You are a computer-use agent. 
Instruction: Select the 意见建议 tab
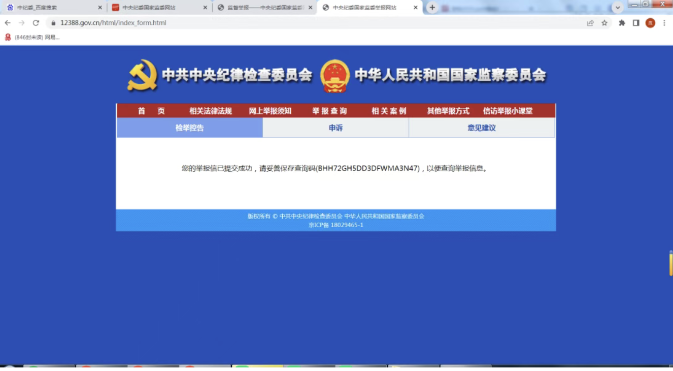482,128
